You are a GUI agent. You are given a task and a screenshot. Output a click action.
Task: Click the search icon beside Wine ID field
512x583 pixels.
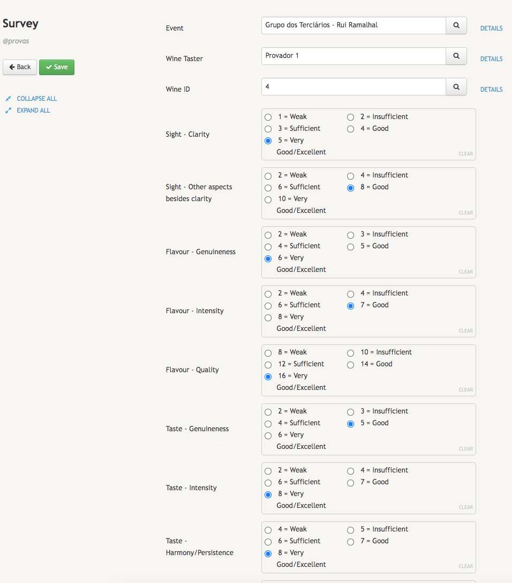click(456, 87)
